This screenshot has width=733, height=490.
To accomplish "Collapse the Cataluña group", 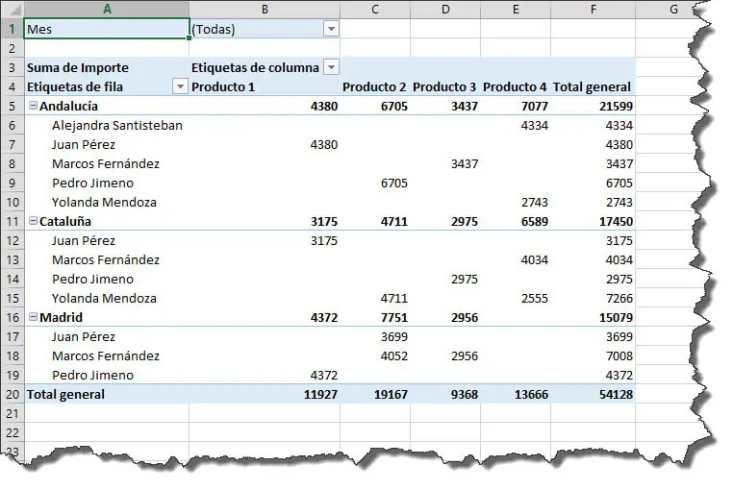I will click(x=33, y=221).
